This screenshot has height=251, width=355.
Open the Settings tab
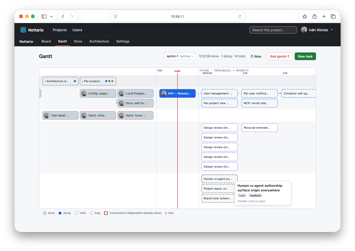123,41
